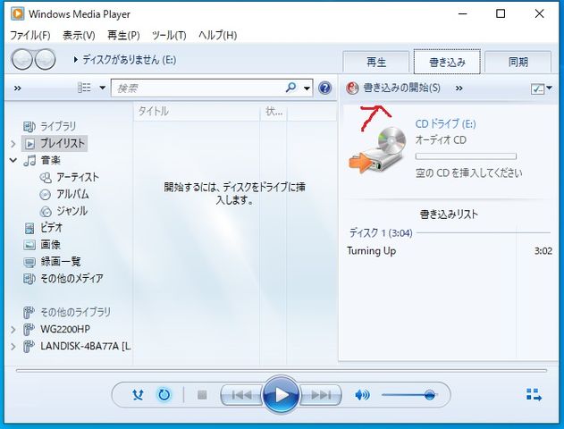Click the burn disc icon beside 書き込みの開始

click(352, 88)
